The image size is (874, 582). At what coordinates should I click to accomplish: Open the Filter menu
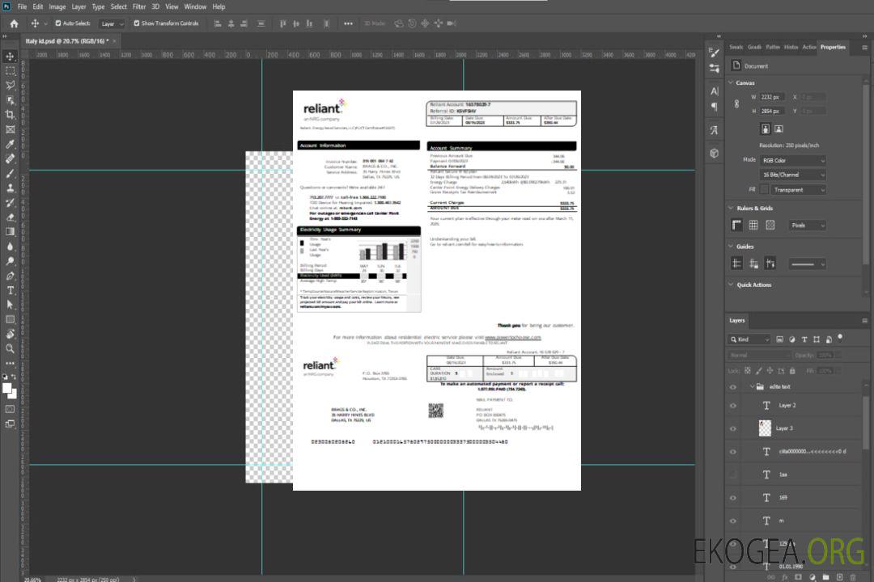coord(139,6)
